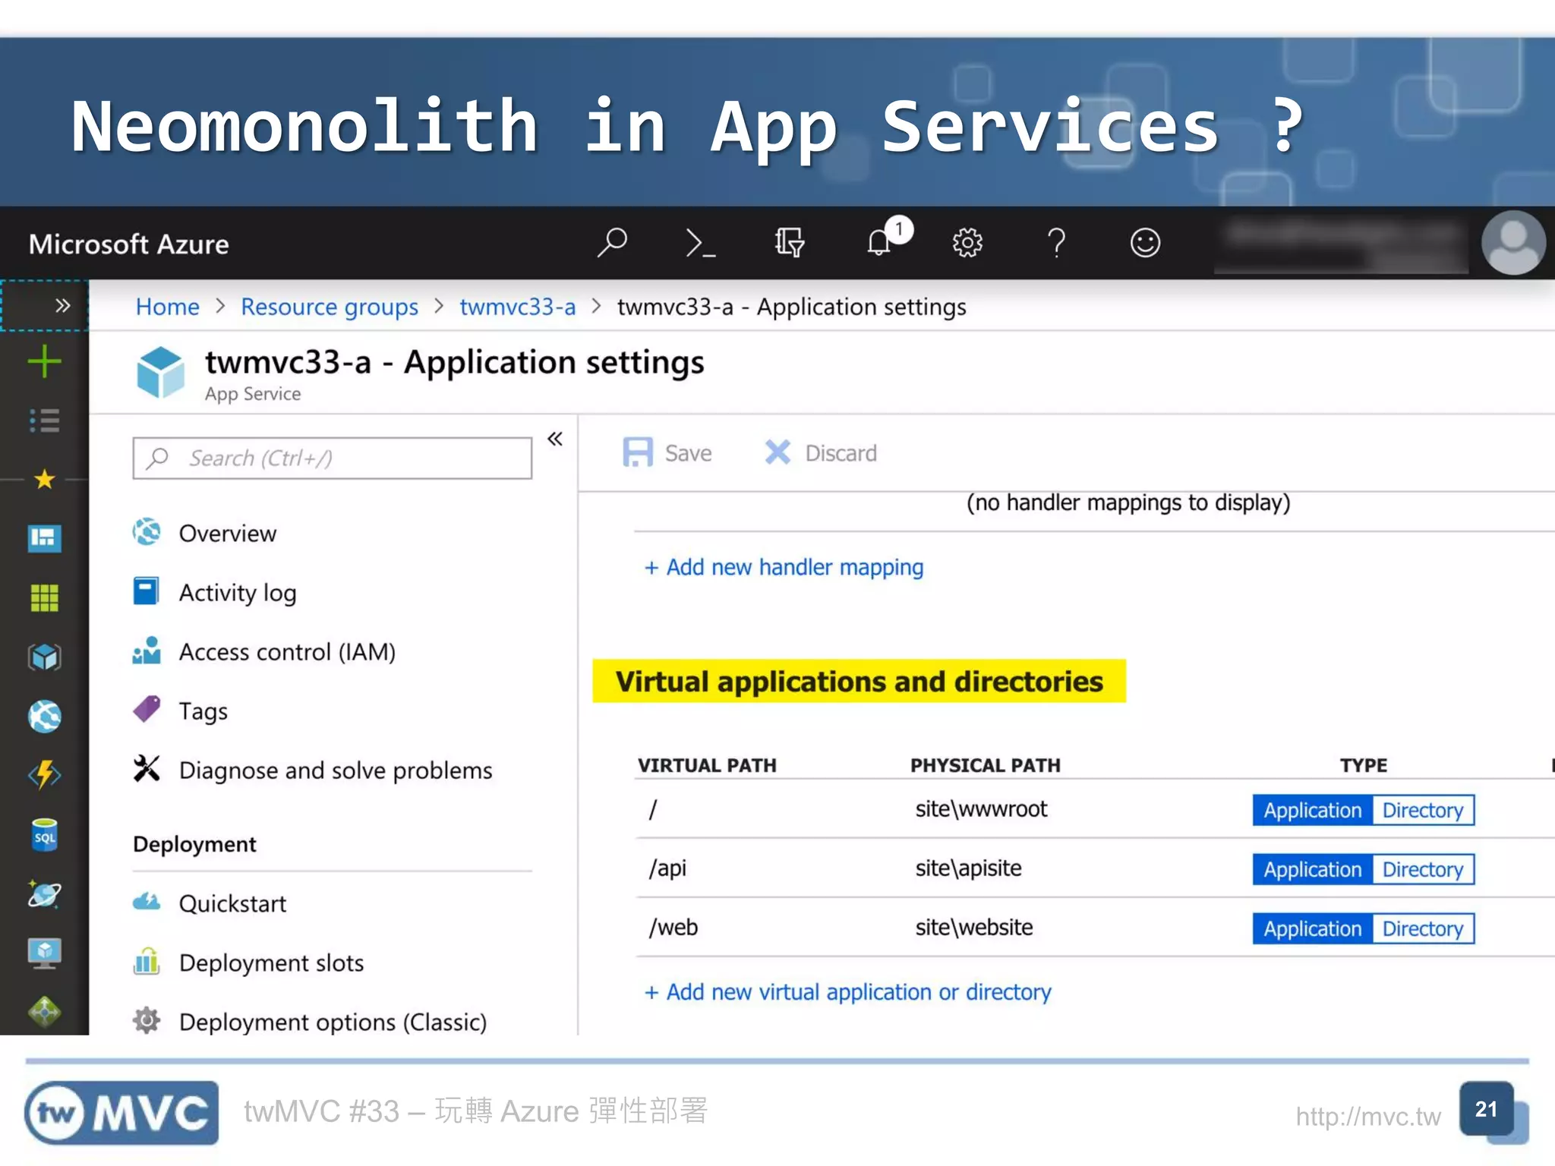This screenshot has width=1555, height=1166.
Task: Open All resources green grid icon
Action: pos(44,597)
